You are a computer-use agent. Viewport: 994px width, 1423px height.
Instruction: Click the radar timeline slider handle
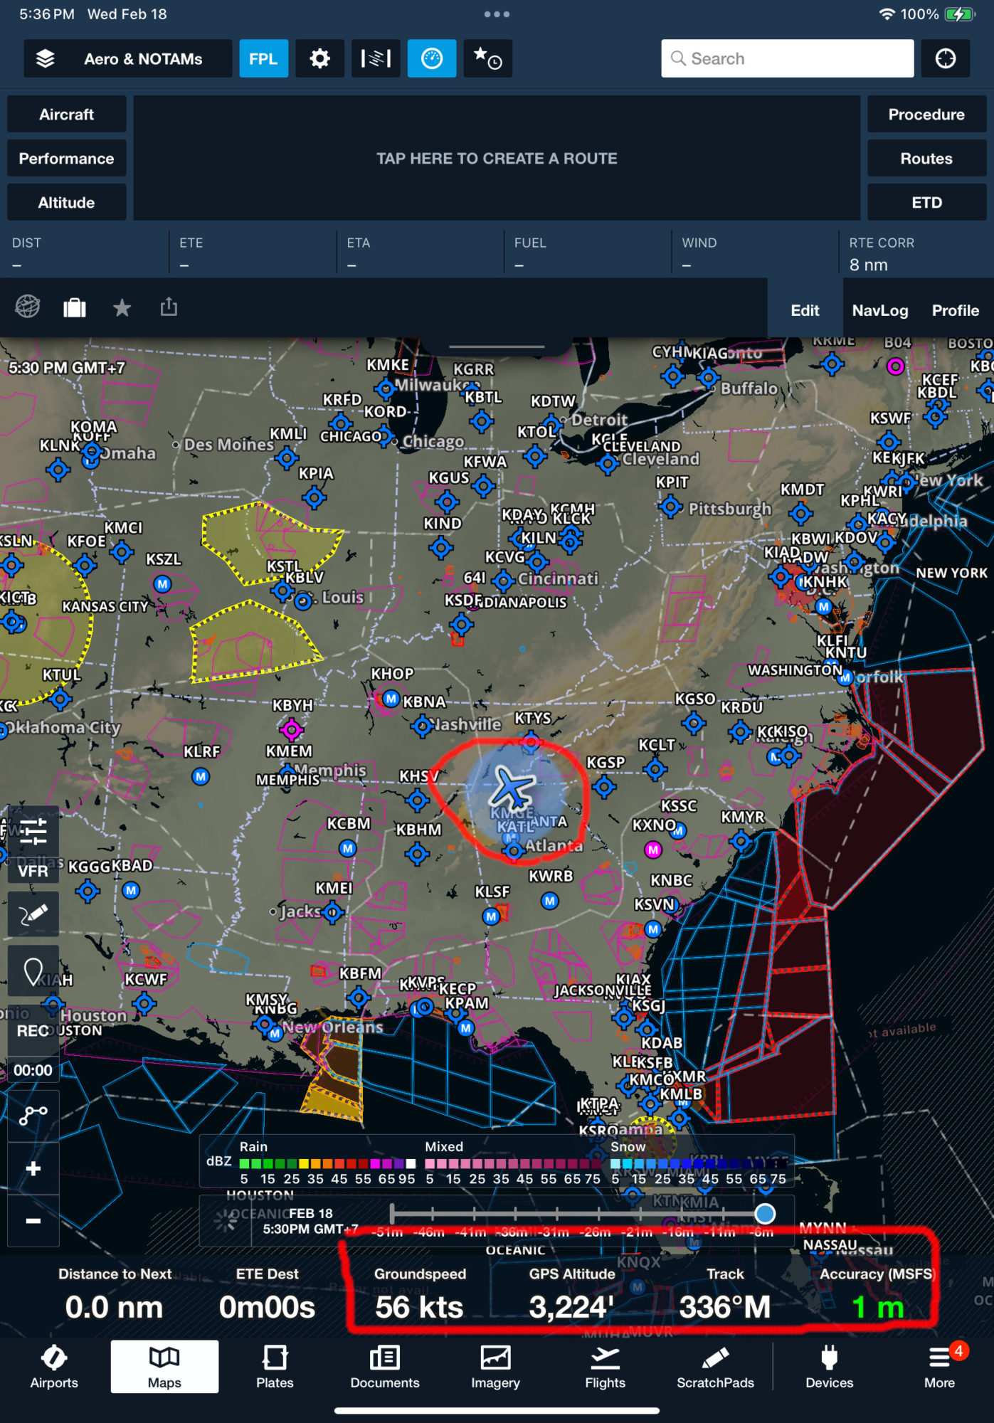click(x=765, y=1214)
